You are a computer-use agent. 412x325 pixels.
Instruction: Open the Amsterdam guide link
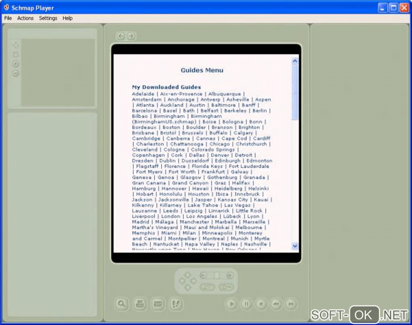click(147, 99)
